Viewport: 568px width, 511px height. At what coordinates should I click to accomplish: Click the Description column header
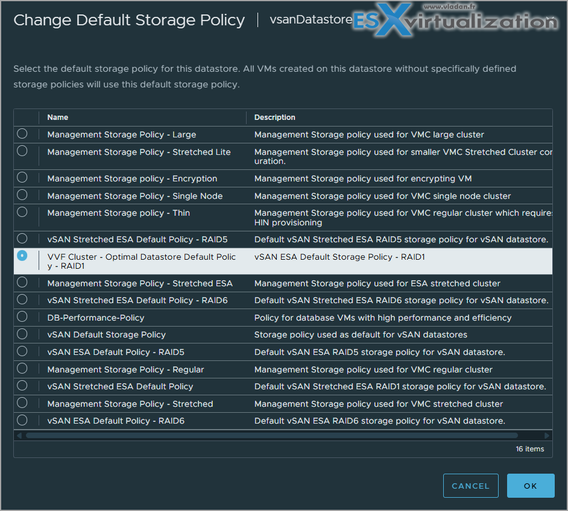(x=274, y=118)
